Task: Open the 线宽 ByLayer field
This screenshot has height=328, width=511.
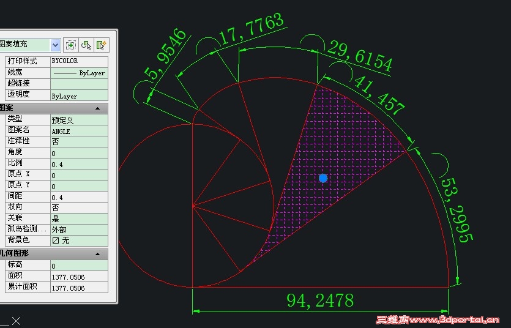Action: [x=79, y=73]
